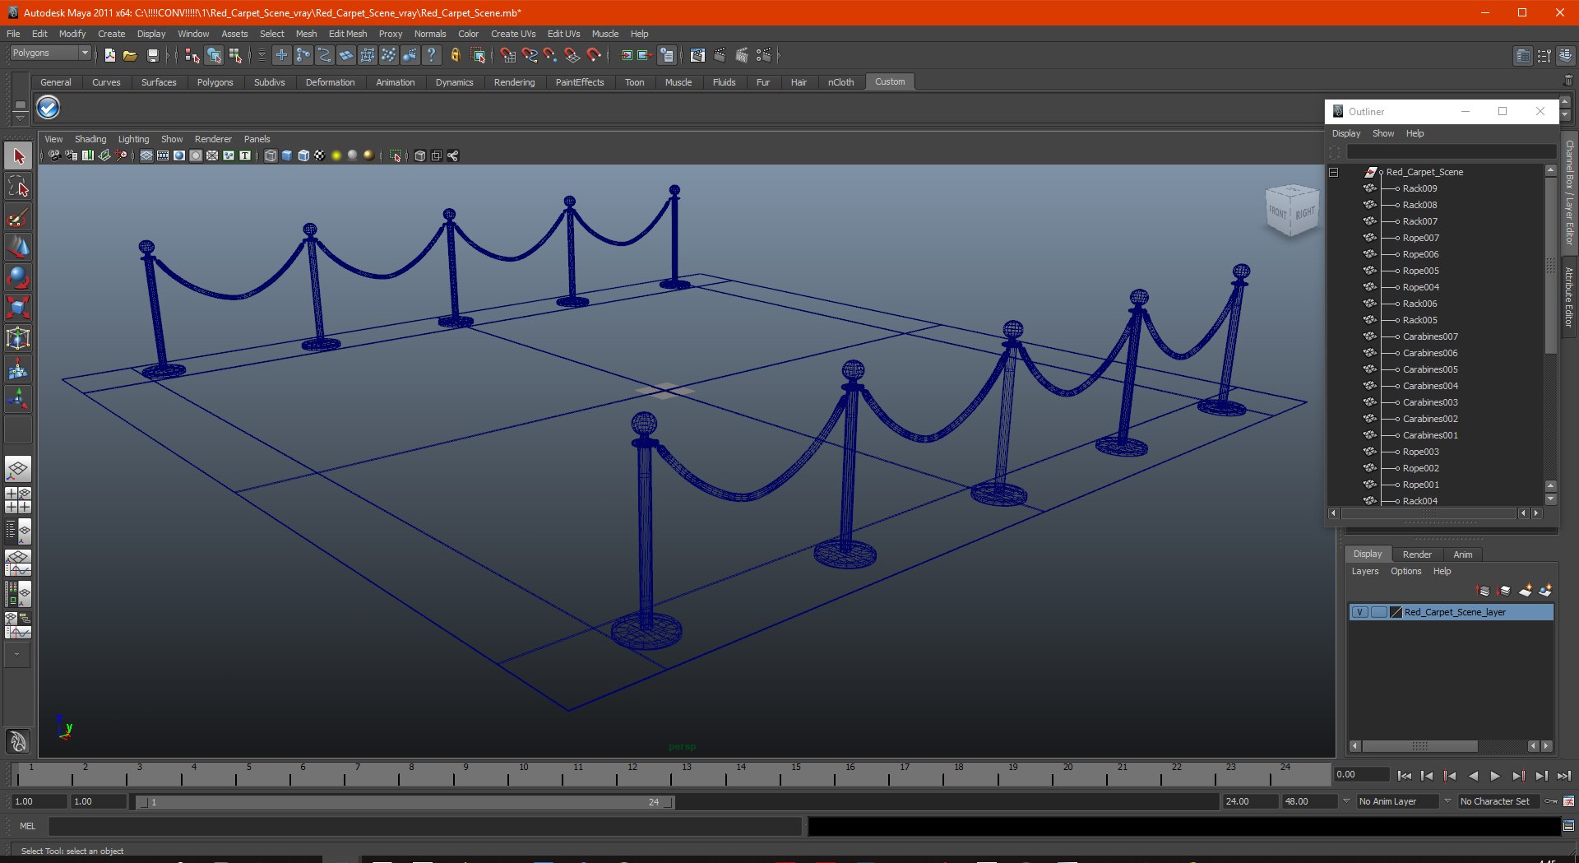Image resolution: width=1579 pixels, height=863 pixels.
Task: Open a scene with the folder icon
Action: [x=130, y=55]
